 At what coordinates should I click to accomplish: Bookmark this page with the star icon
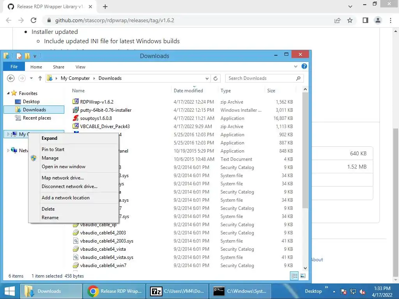point(350,20)
